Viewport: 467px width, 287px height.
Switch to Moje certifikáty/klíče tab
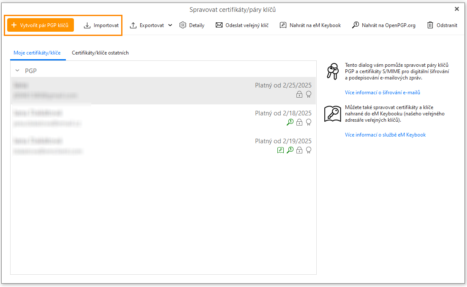tap(37, 53)
